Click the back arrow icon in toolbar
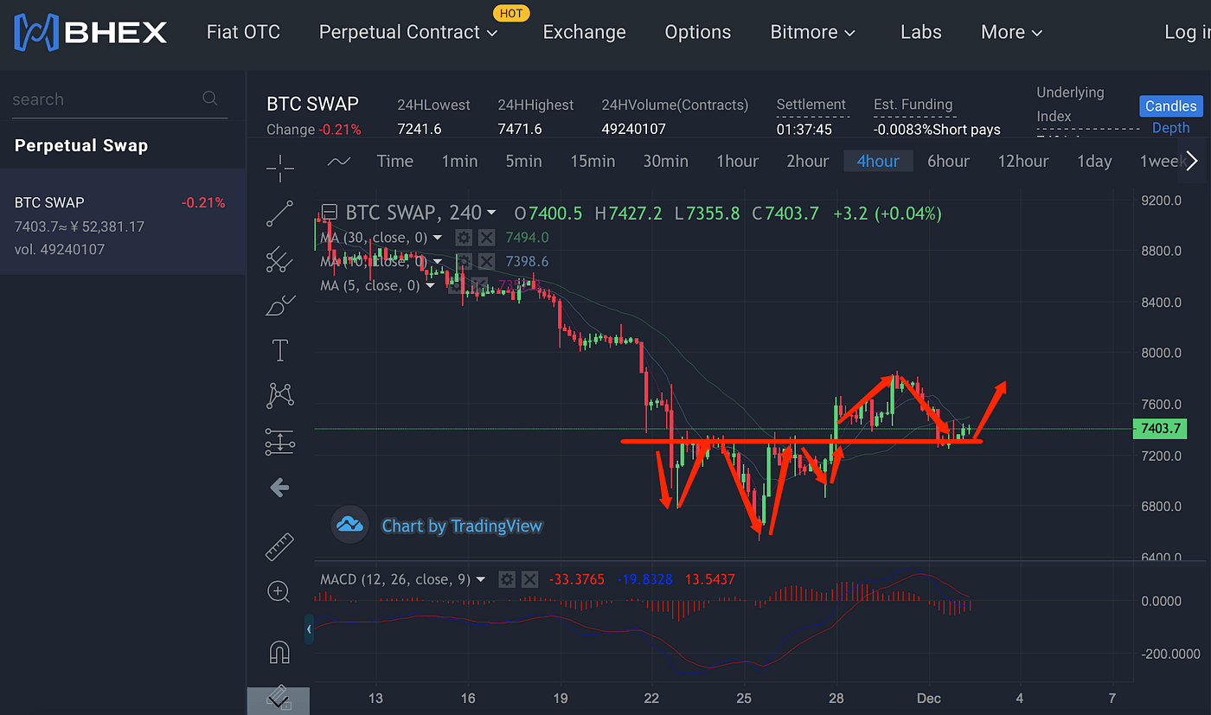The width and height of the screenshot is (1211, 715). (279, 488)
